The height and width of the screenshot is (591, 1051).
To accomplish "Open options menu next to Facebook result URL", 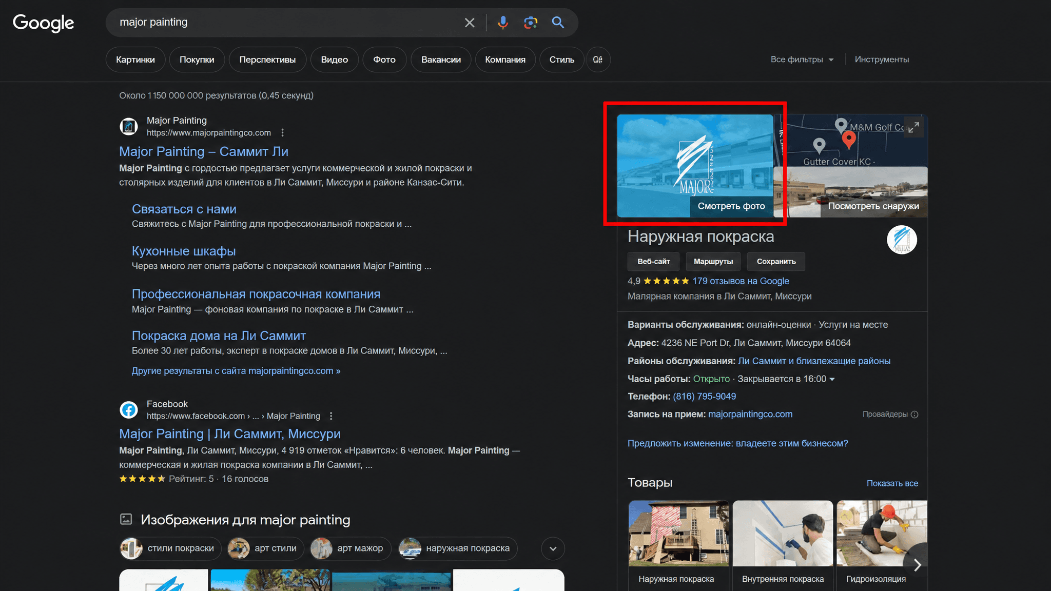I will 331,416.
